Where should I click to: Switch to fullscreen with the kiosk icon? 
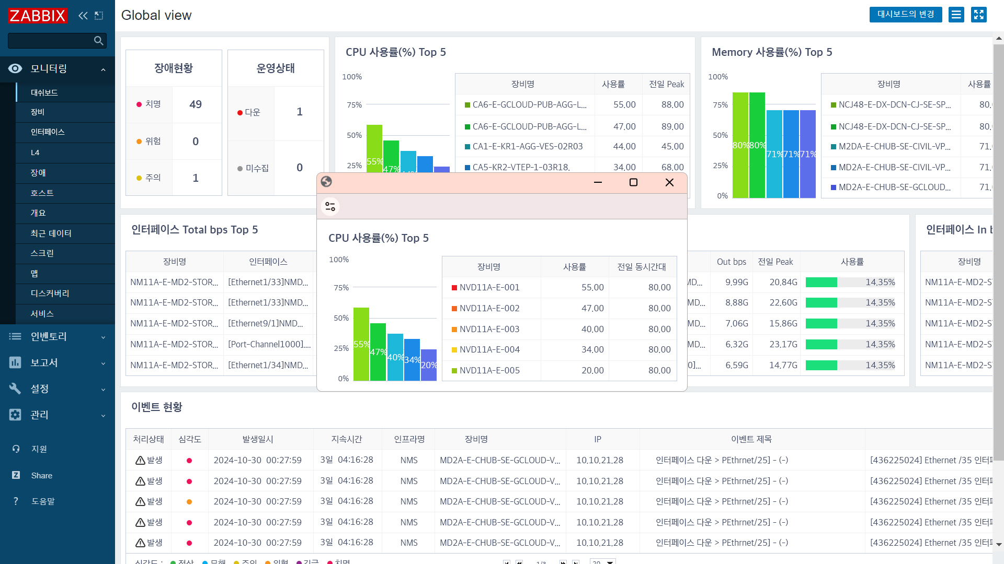[x=979, y=15]
